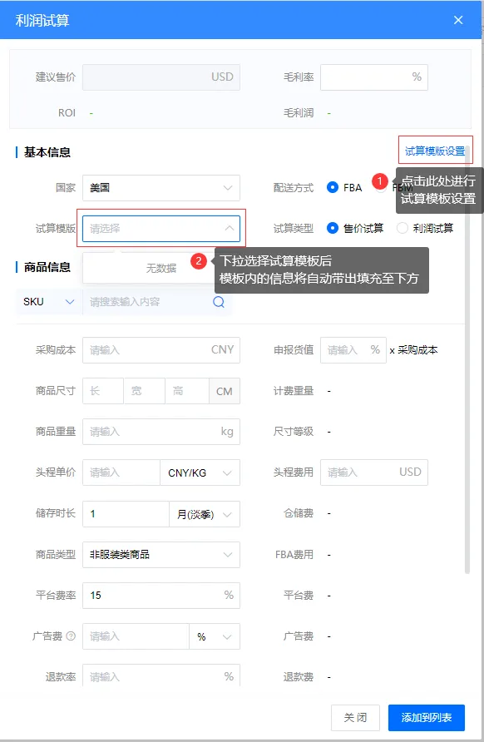
Task: Focus the 商品重量 kg input
Action: (x=161, y=432)
